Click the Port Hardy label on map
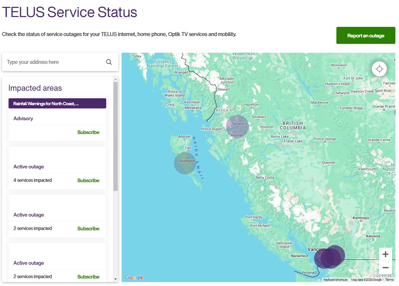Screen dimensions: 399x286 click(254, 217)
